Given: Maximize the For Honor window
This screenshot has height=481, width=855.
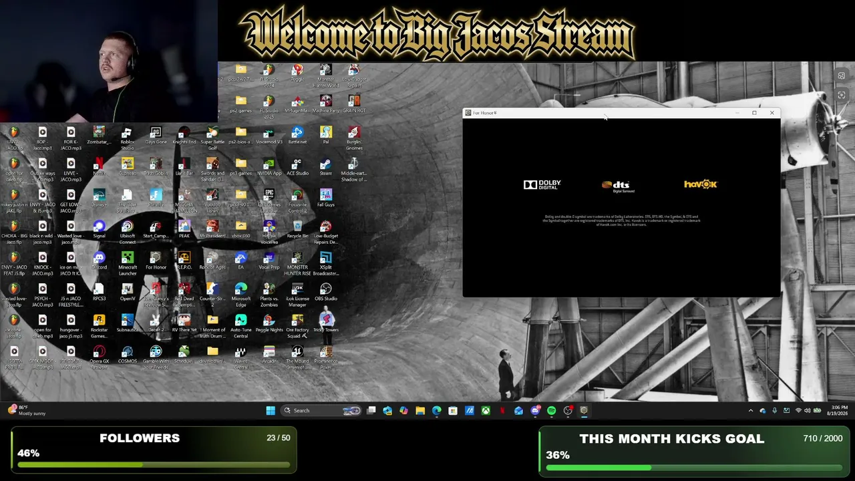Looking at the screenshot, I should 754,113.
